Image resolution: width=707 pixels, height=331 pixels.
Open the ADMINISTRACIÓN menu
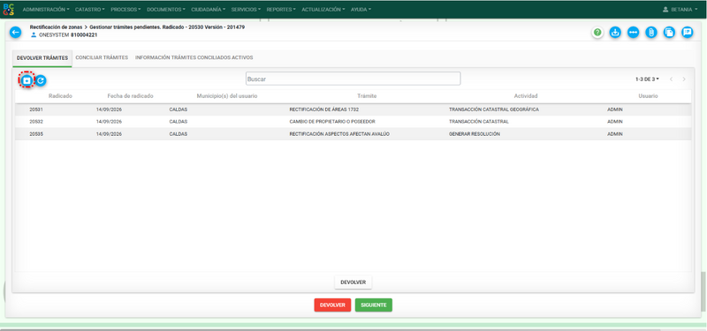[46, 10]
